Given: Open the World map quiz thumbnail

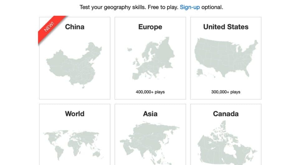Looking at the screenshot, I should (74, 145).
